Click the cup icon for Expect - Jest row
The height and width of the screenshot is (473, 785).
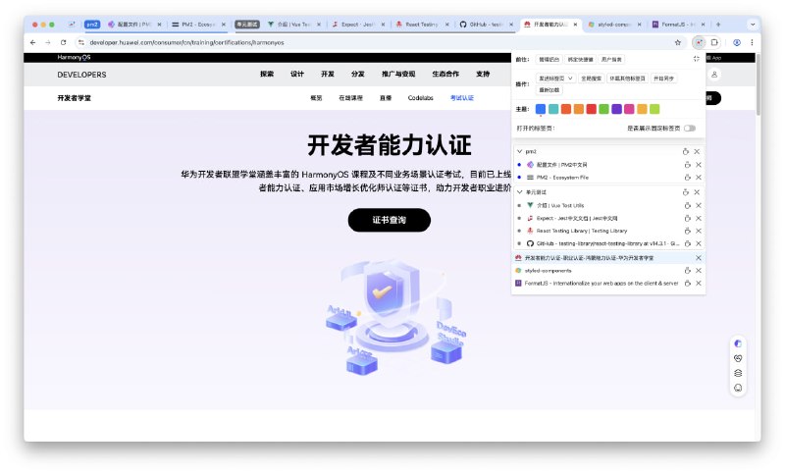click(x=688, y=218)
